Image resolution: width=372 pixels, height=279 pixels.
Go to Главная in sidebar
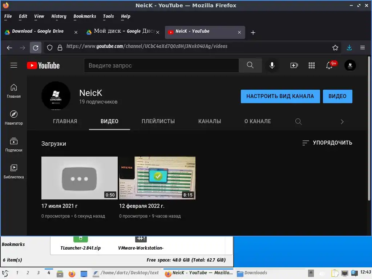pyautogui.click(x=14, y=91)
